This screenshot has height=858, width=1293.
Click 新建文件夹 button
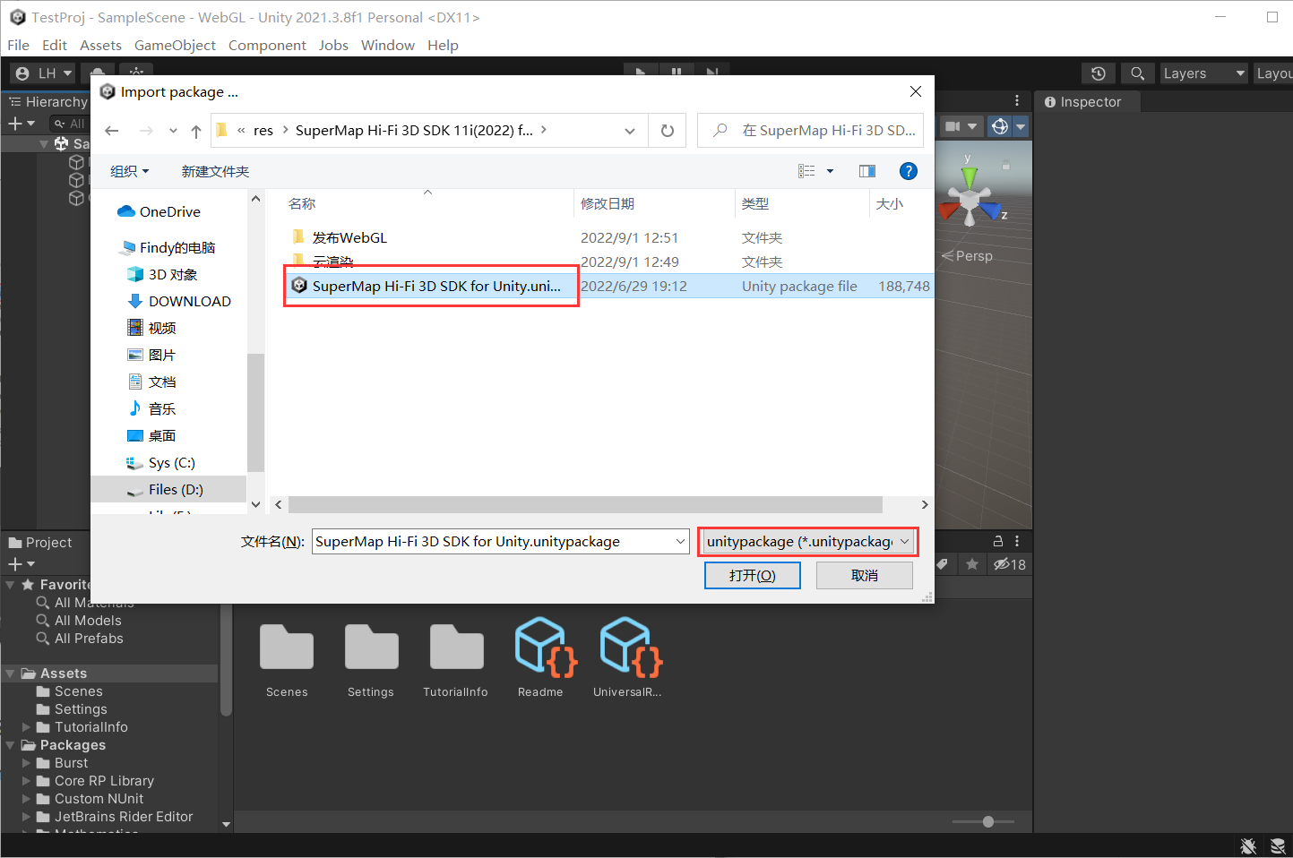point(215,171)
